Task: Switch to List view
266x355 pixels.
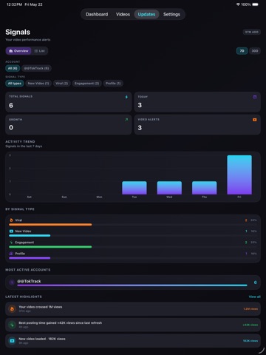Action: coord(40,51)
